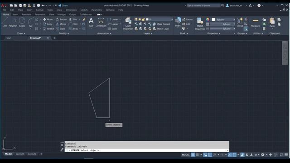Click the Mirror tool in Modify panel
Image resolution: width=290 pixels, height=163 pixels.
click(61, 24)
